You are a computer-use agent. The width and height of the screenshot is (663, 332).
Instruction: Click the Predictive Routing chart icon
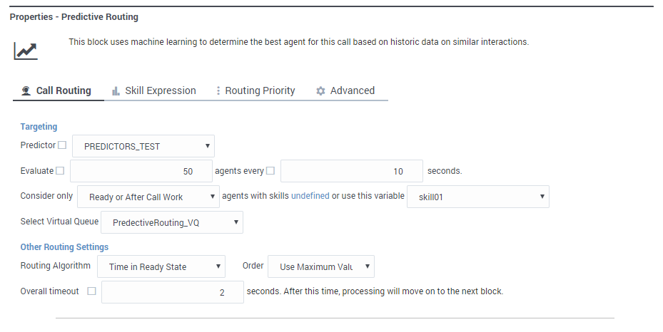(26, 51)
